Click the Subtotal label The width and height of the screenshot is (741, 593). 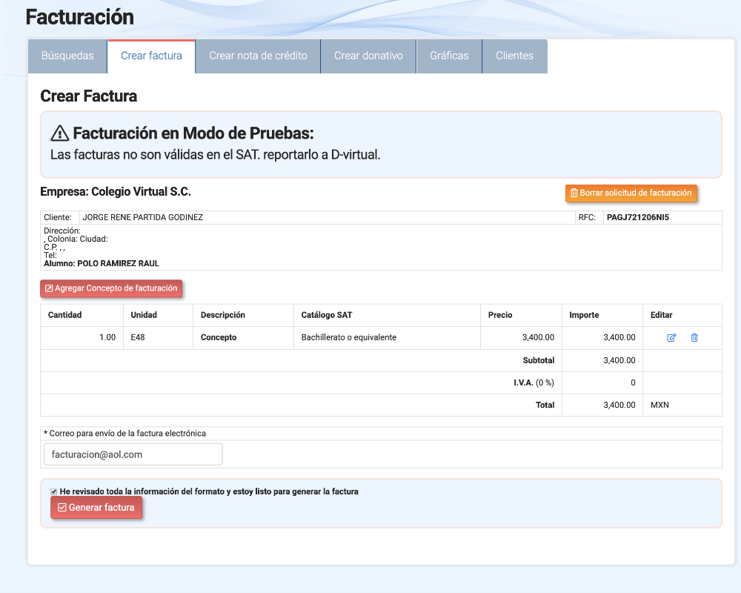click(x=538, y=360)
